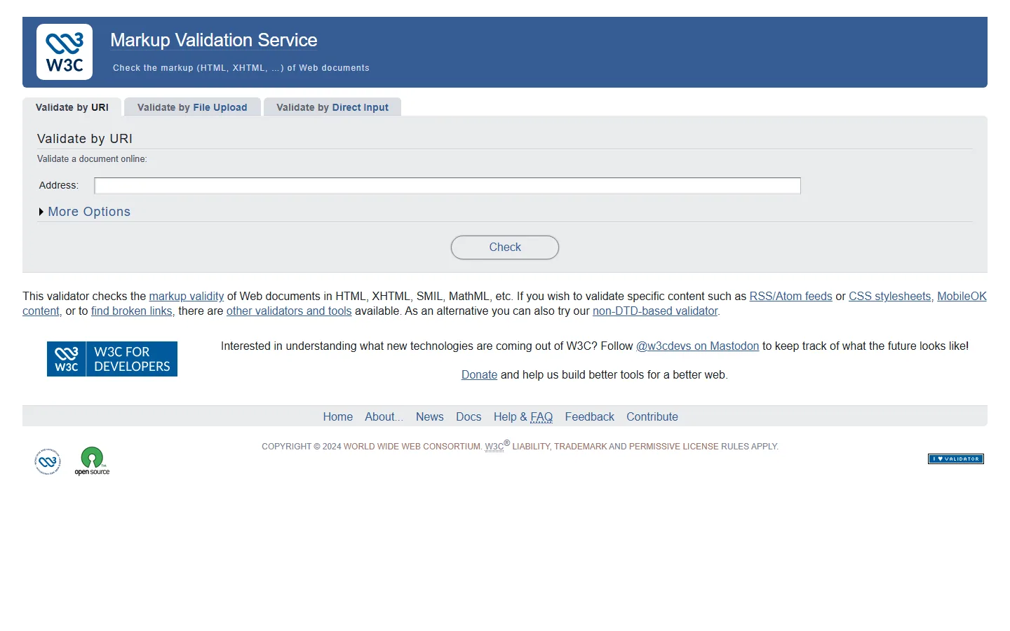Open the @w3cdevs on Mastodon link

[698, 346]
